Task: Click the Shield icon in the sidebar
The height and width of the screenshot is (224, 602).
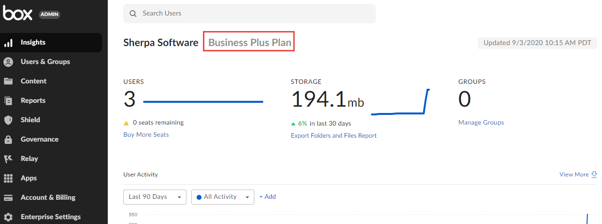Action: pos(8,120)
